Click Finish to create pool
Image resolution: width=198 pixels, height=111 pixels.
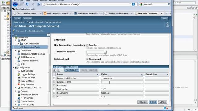pyautogui.click(x=153, y=102)
